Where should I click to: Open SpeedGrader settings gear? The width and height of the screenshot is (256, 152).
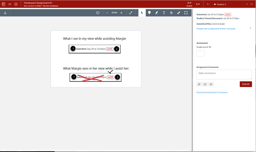pos(16,4)
